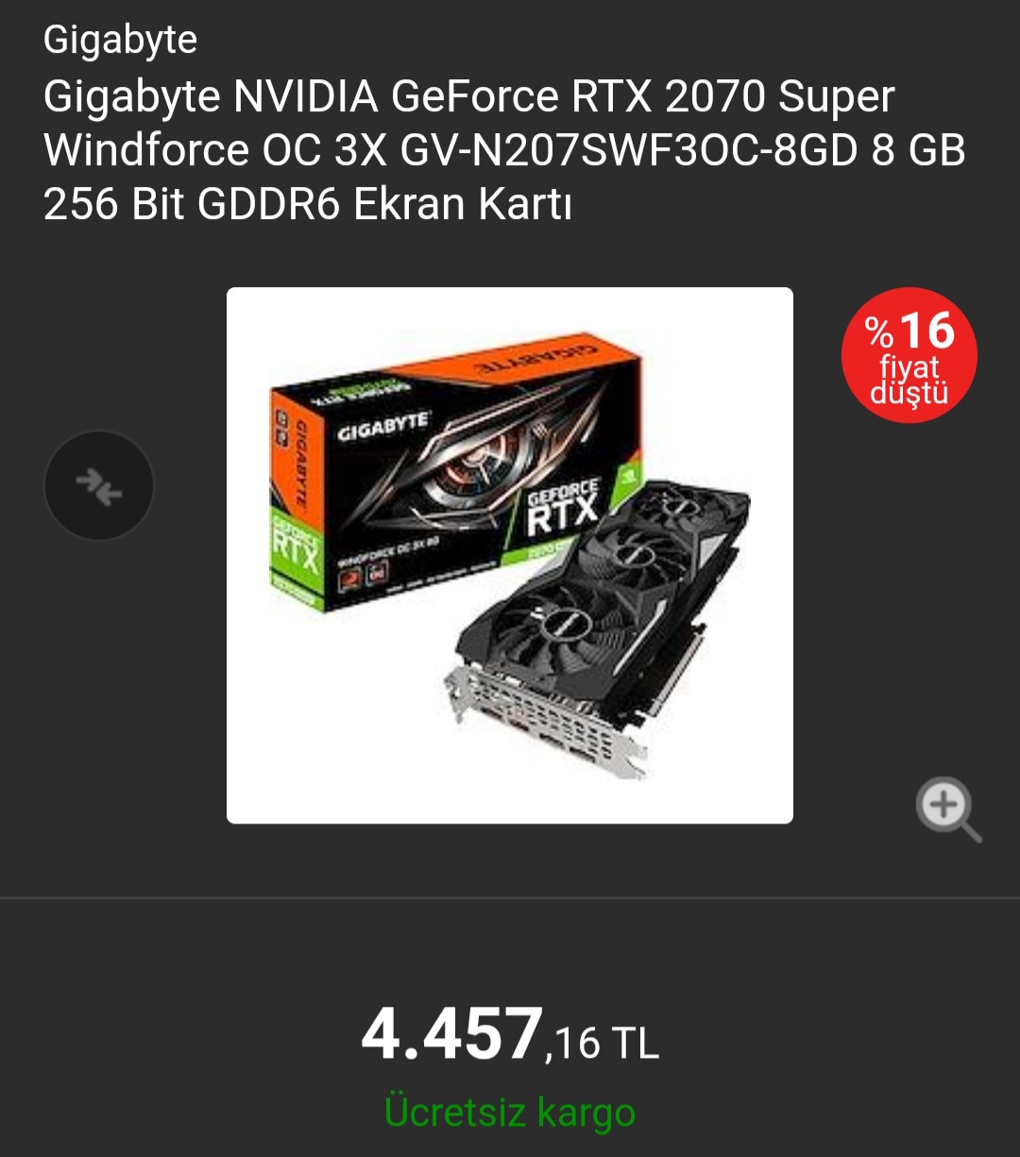The height and width of the screenshot is (1157, 1020).
Task: Tap the 'TL' currency text beside price
Action: (x=635, y=1043)
